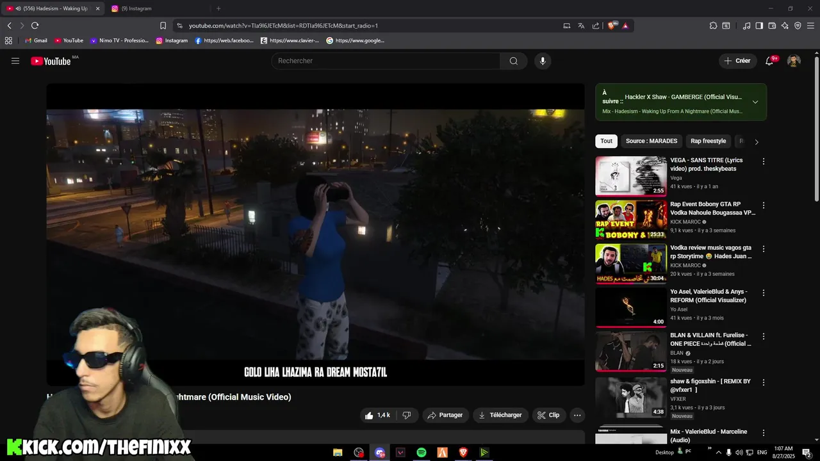Viewport: 820px width, 461px height.
Task: Open Vodka review music vagos thumbnail
Action: pos(631,263)
